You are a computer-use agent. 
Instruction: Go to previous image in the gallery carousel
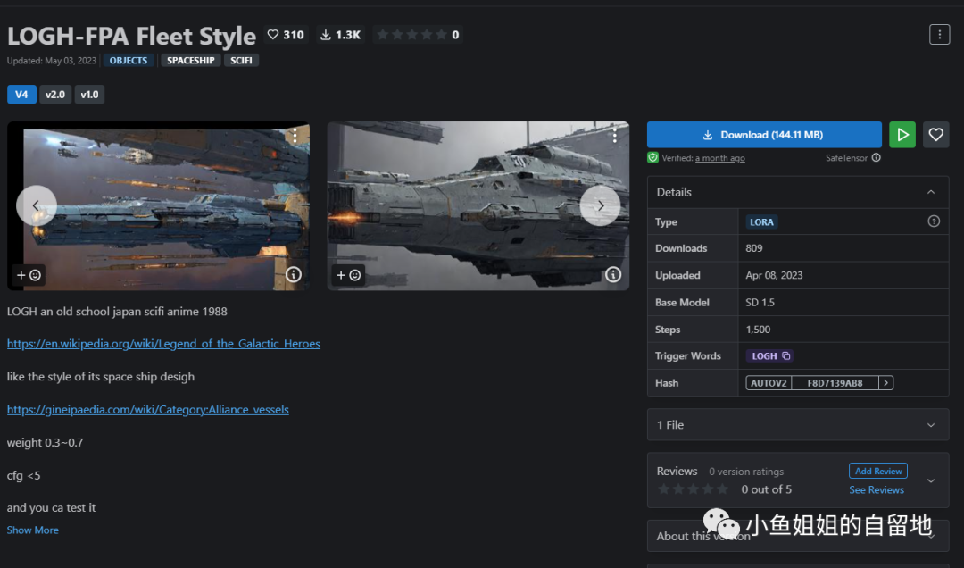(x=37, y=205)
